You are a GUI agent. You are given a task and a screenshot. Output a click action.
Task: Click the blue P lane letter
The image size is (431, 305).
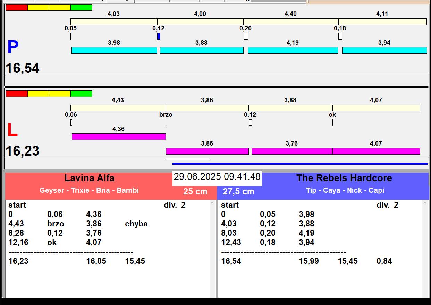[13, 47]
